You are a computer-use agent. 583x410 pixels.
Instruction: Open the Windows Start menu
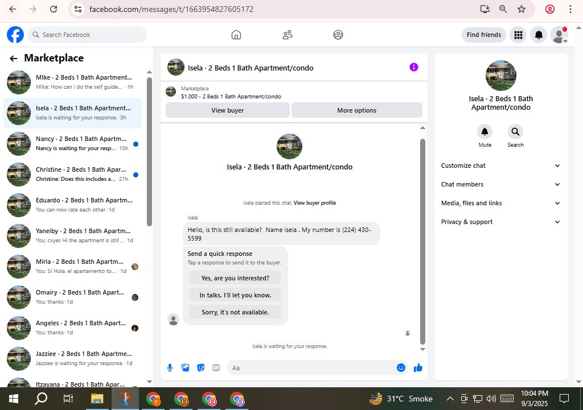point(14,399)
